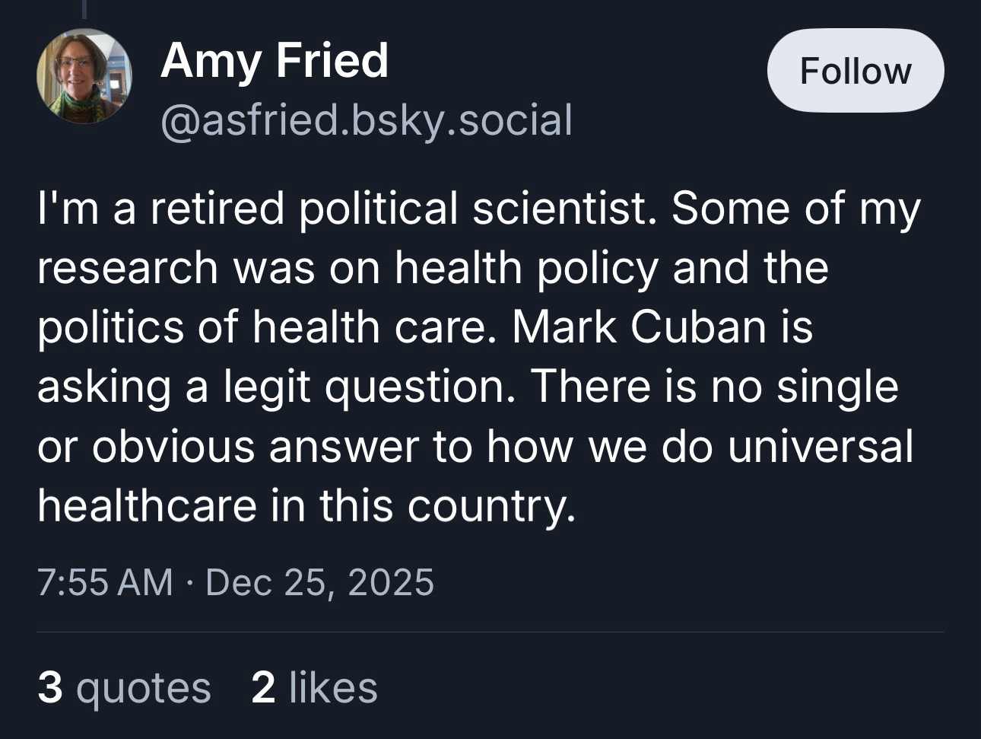981x739 pixels.
Task: View the 2 likes list
Action: 314,688
